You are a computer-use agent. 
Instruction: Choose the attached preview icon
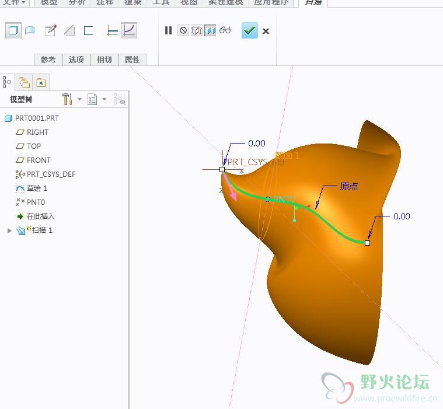pos(210,30)
